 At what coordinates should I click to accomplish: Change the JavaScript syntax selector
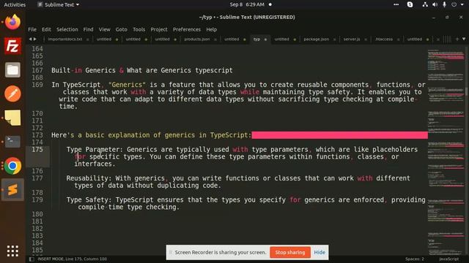pyautogui.click(x=449, y=259)
